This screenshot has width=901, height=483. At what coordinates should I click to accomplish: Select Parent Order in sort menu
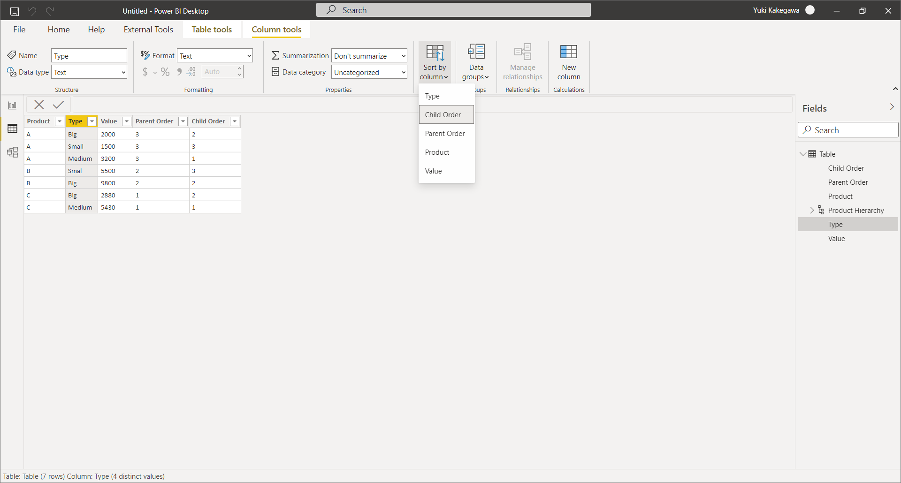tap(446, 134)
